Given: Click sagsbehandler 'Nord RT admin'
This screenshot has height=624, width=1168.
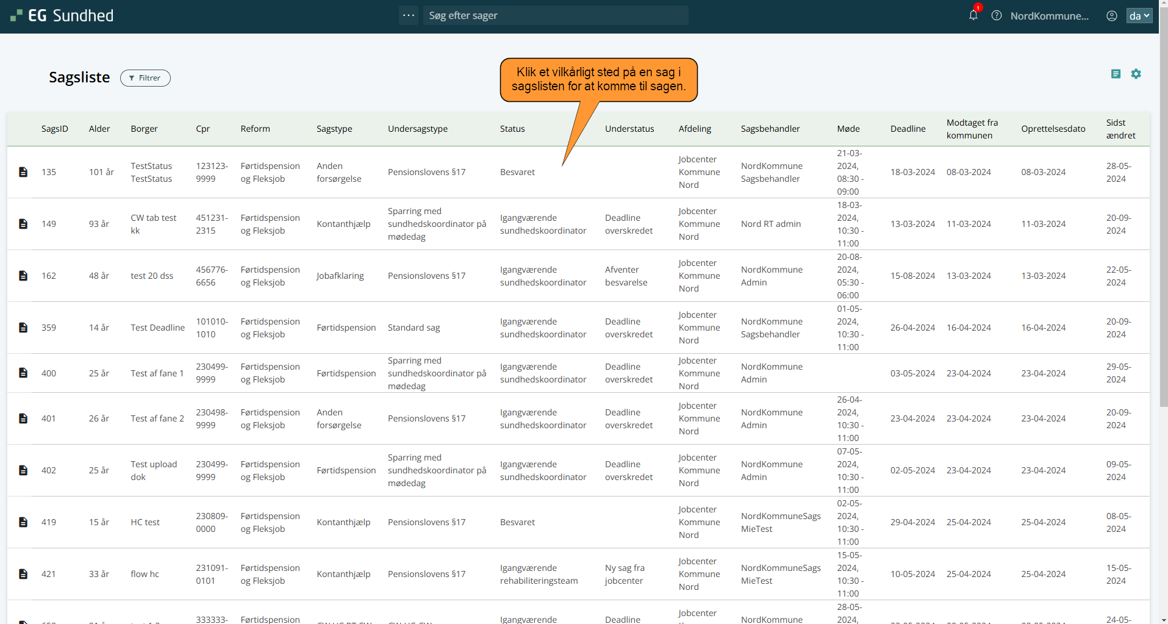Looking at the screenshot, I should [771, 224].
